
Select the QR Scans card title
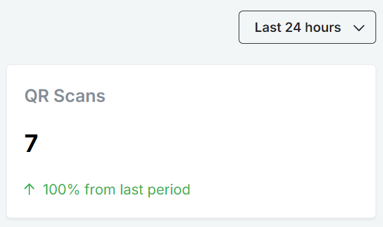point(65,96)
